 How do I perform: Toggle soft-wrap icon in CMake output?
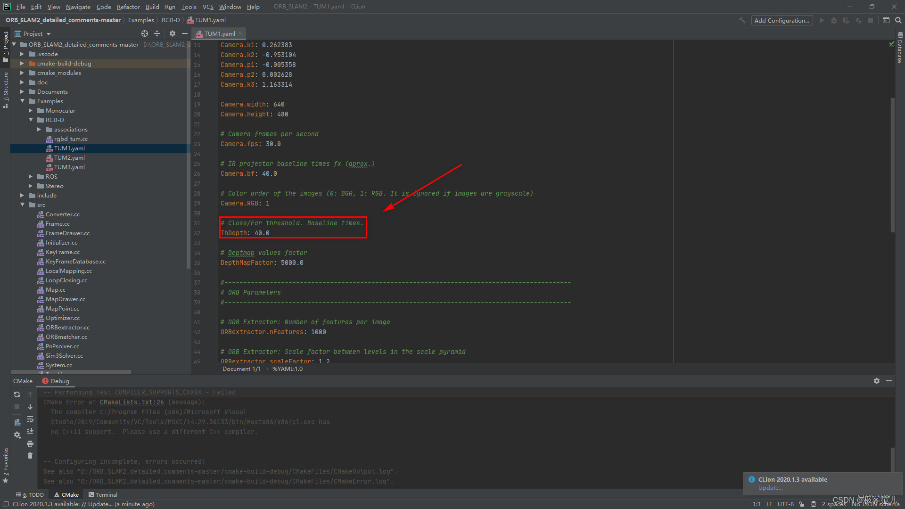30,419
